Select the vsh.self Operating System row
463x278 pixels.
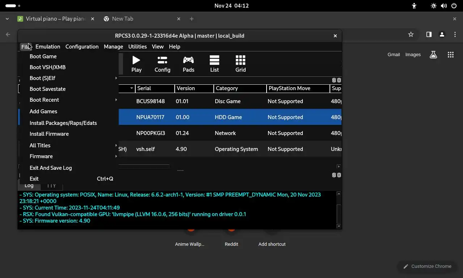[x=230, y=149]
